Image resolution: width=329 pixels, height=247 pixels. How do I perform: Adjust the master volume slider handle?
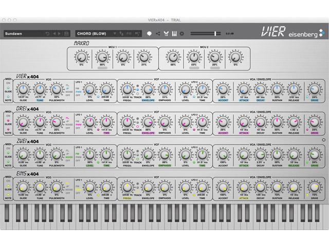(x=215, y=33)
